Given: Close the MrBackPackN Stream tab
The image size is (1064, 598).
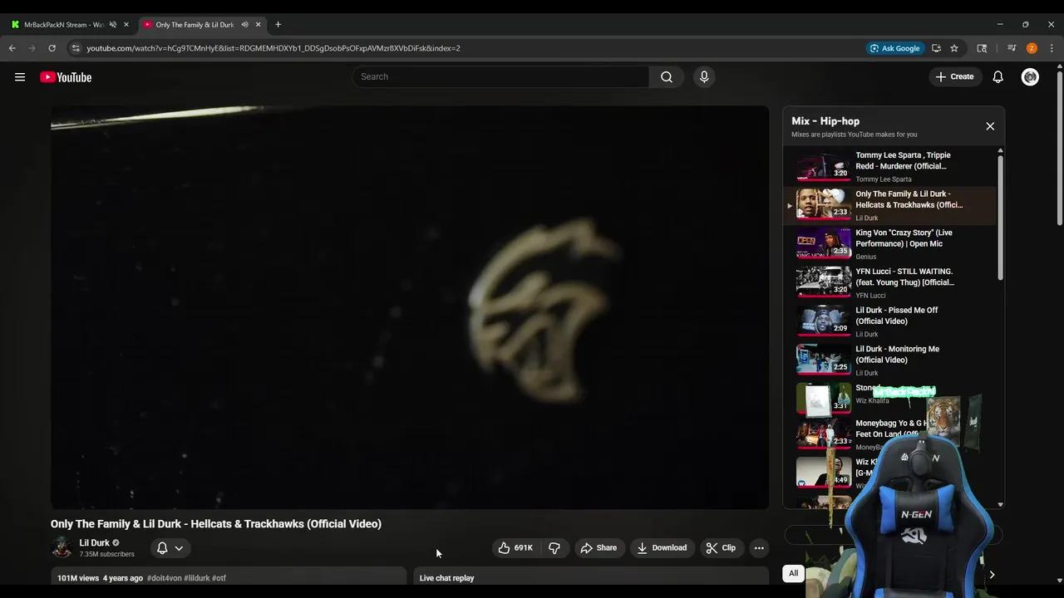Looking at the screenshot, I should (126, 25).
